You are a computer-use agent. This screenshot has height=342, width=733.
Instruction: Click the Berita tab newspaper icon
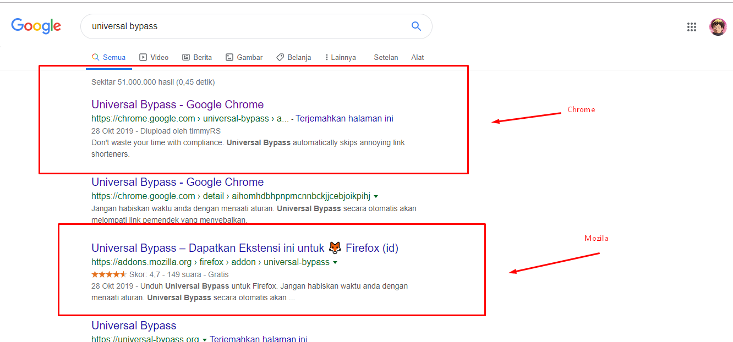point(186,57)
